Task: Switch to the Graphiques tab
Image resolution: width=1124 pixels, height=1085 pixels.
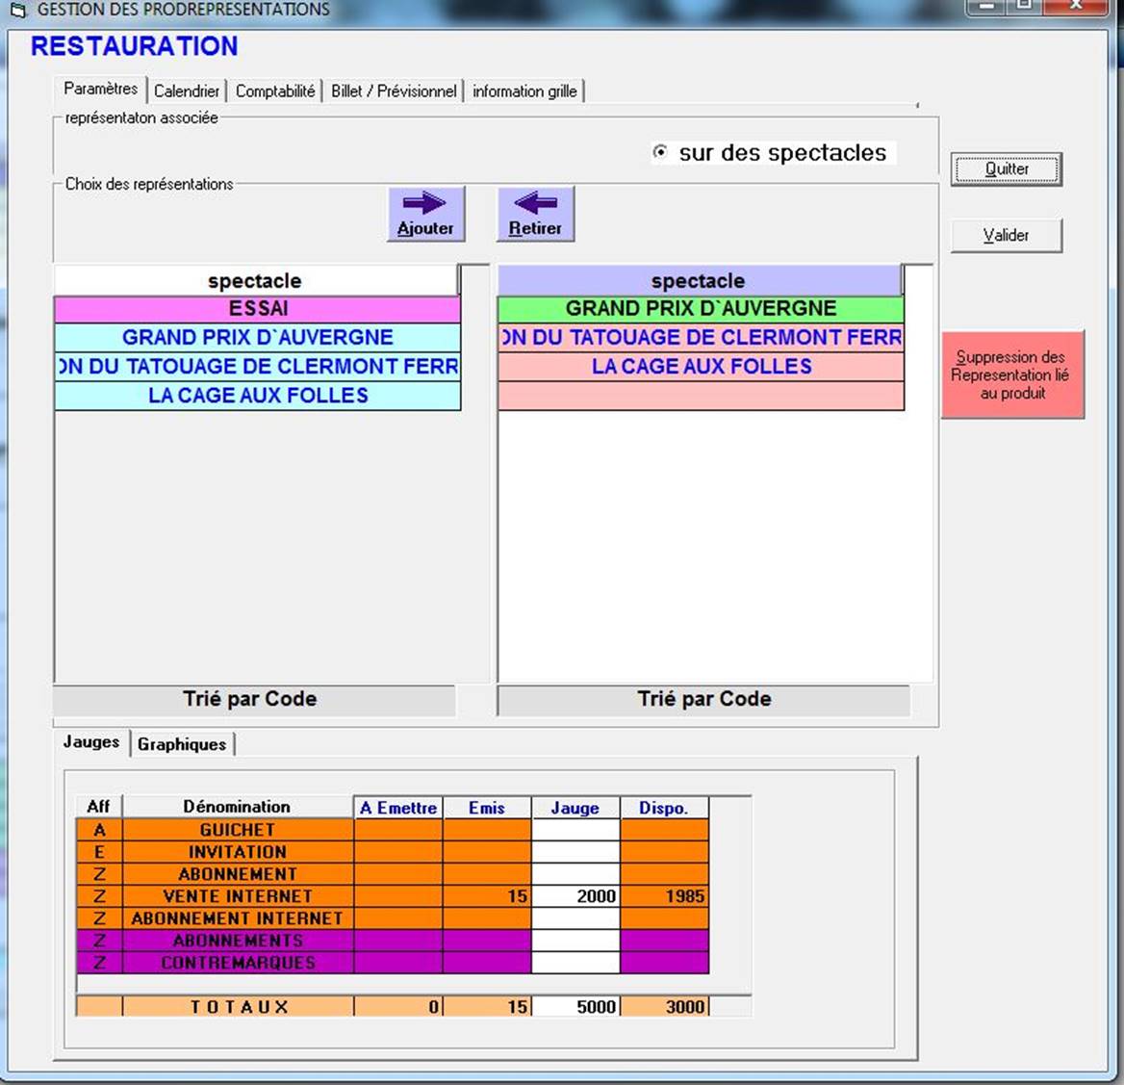Action: click(182, 744)
